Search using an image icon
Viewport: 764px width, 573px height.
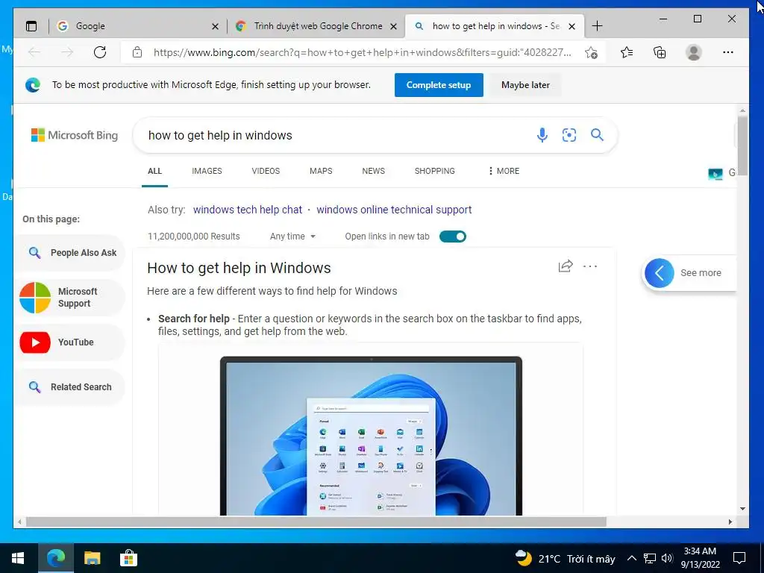(x=569, y=135)
